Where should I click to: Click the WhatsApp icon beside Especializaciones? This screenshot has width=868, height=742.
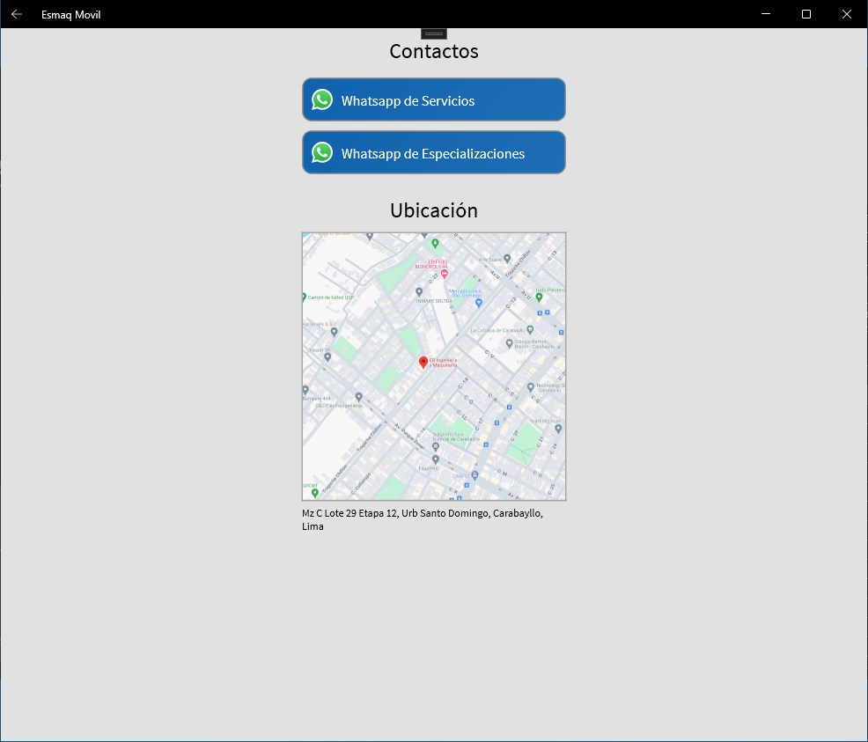pos(322,153)
